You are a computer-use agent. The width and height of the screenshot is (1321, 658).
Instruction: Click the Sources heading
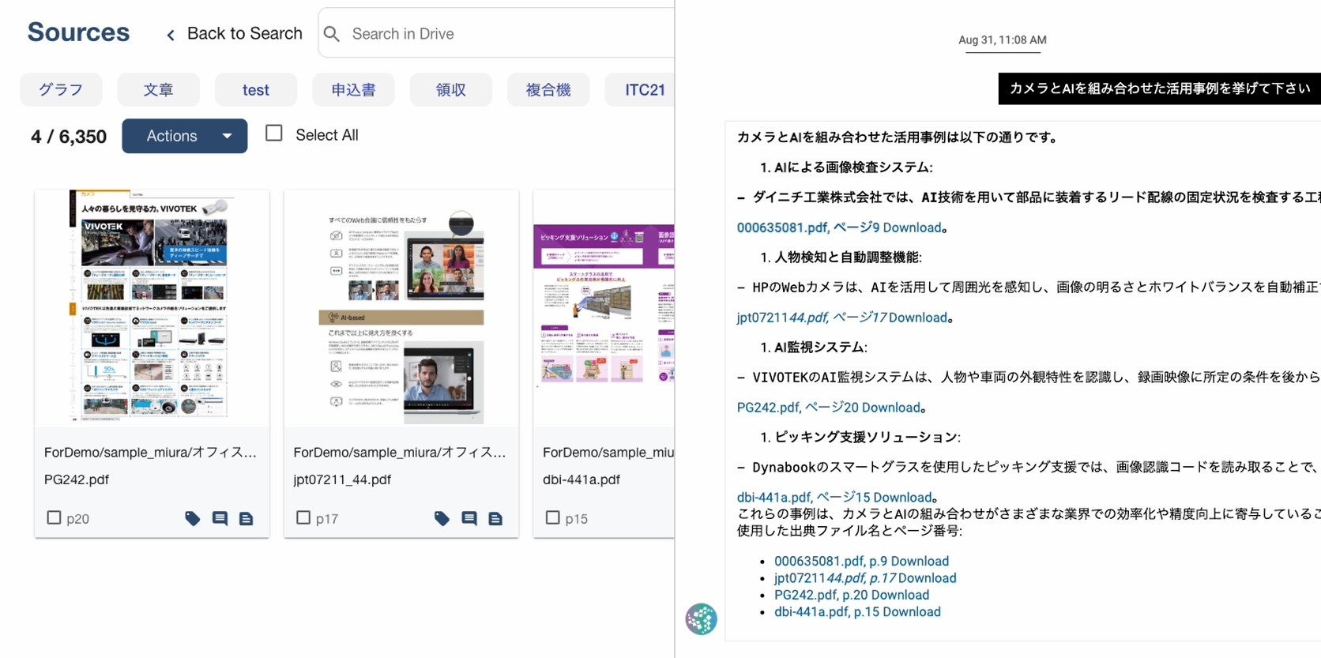pyautogui.click(x=78, y=32)
